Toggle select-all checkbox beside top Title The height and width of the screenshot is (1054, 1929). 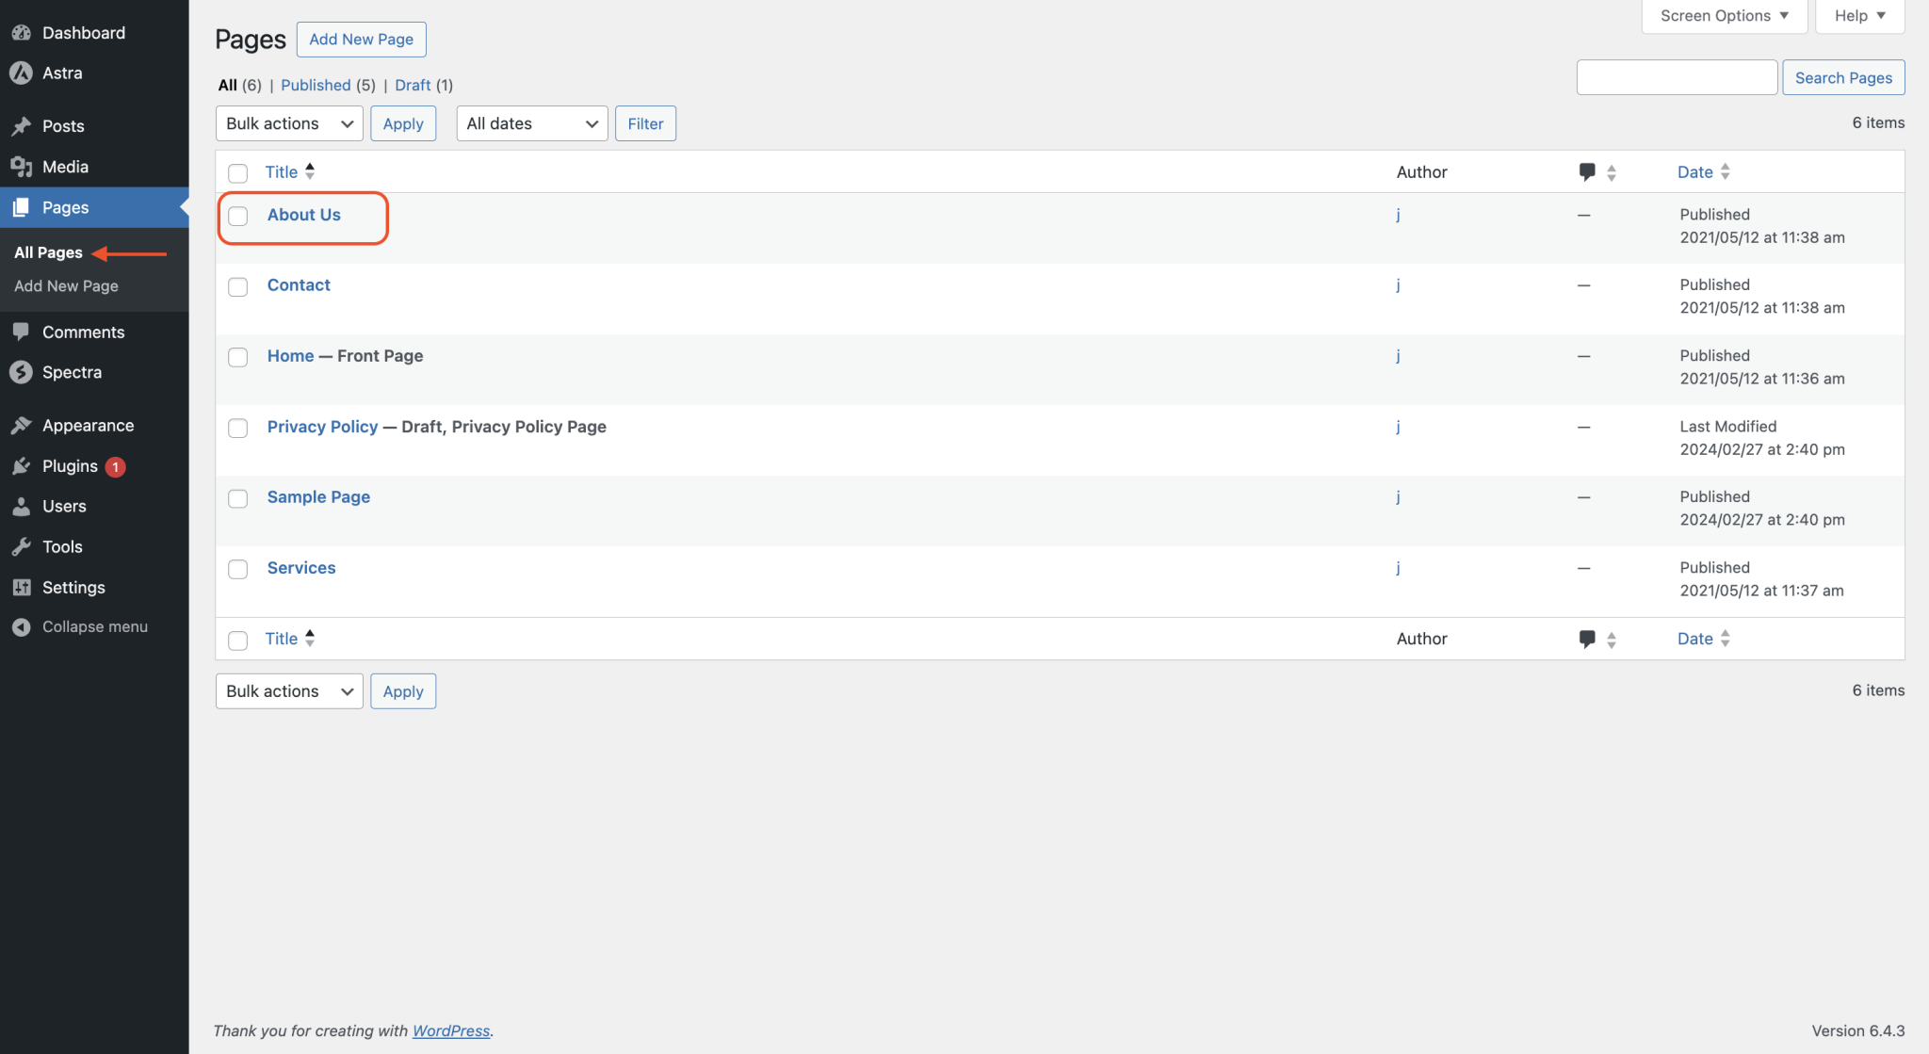click(x=238, y=173)
